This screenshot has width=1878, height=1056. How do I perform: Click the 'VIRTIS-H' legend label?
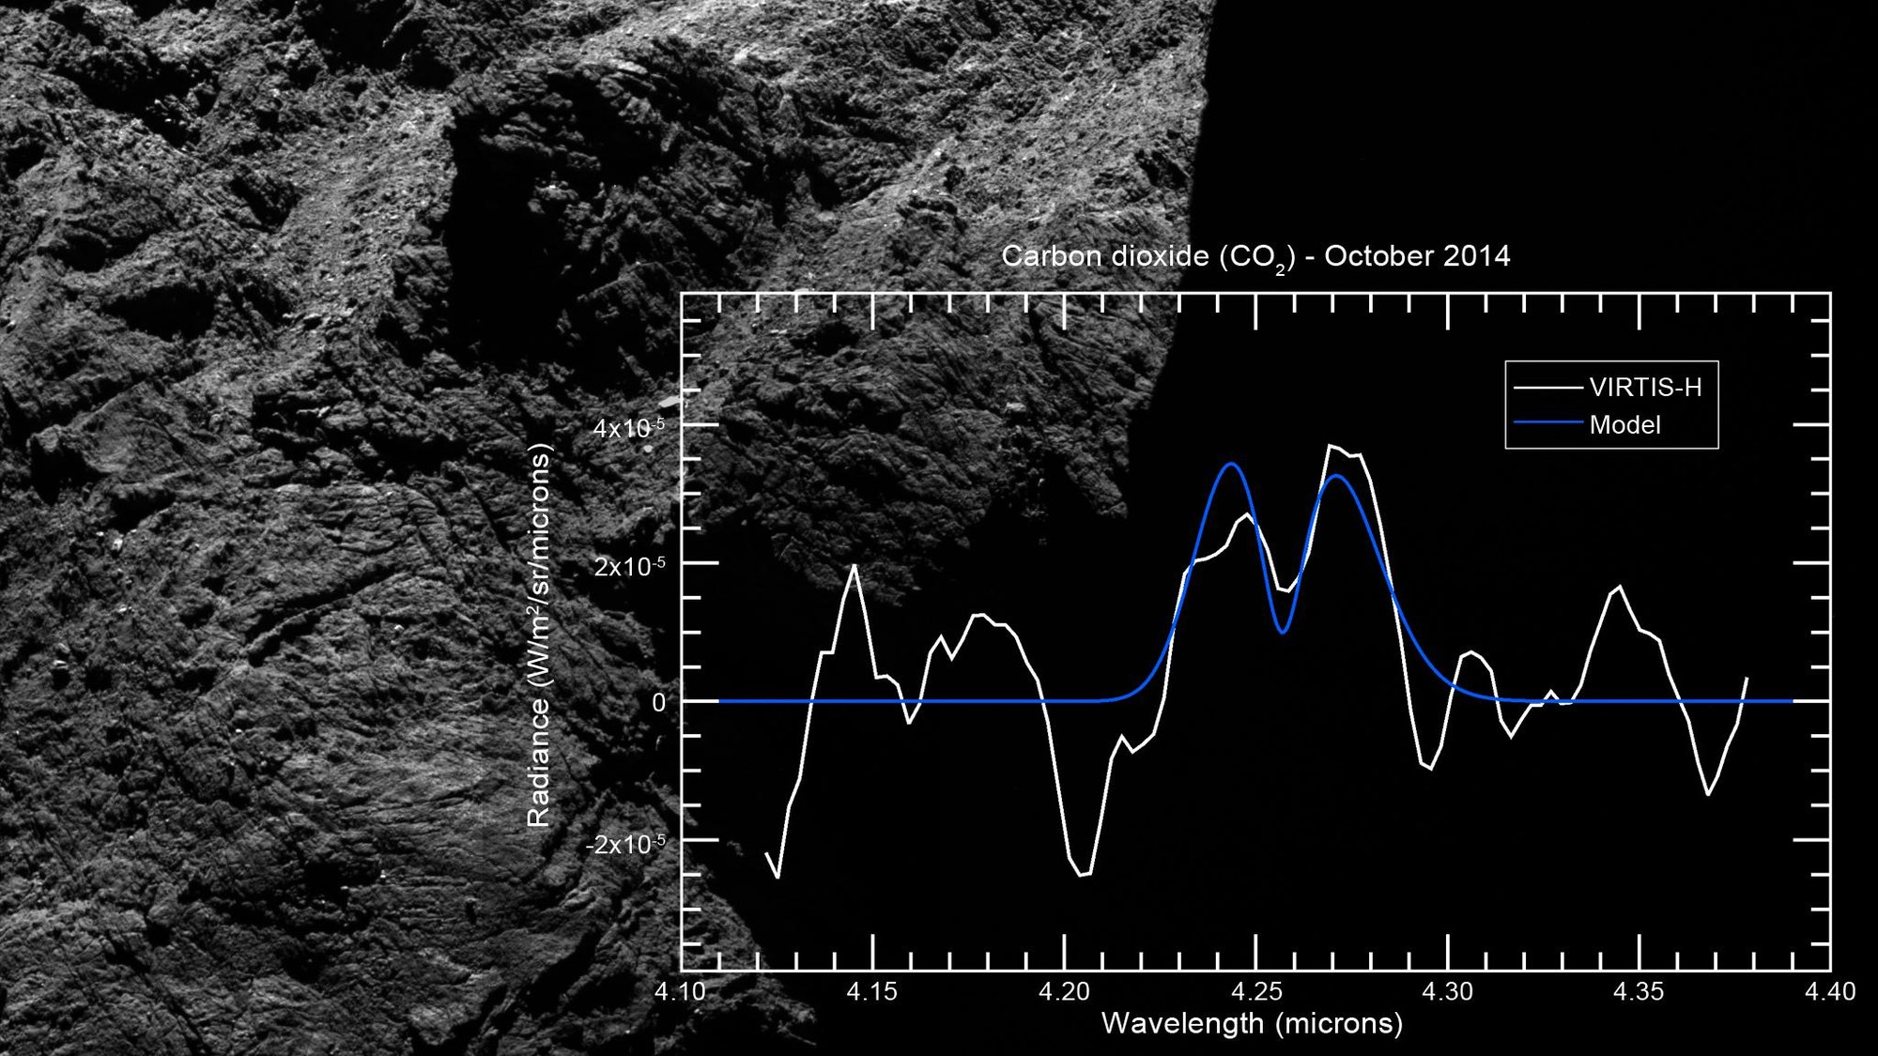(1645, 387)
